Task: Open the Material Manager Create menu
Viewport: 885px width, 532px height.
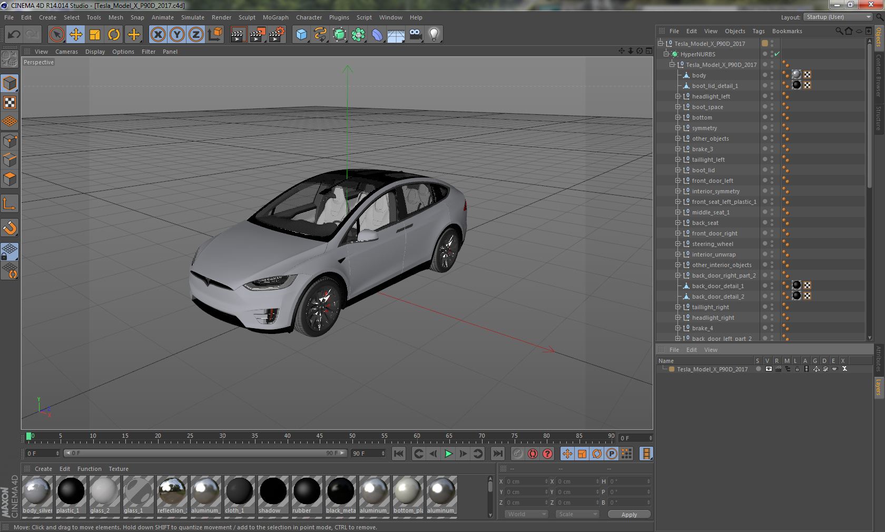Action: 43,469
